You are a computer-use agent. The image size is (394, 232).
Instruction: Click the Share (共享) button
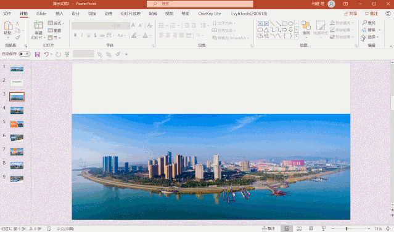[351, 14]
